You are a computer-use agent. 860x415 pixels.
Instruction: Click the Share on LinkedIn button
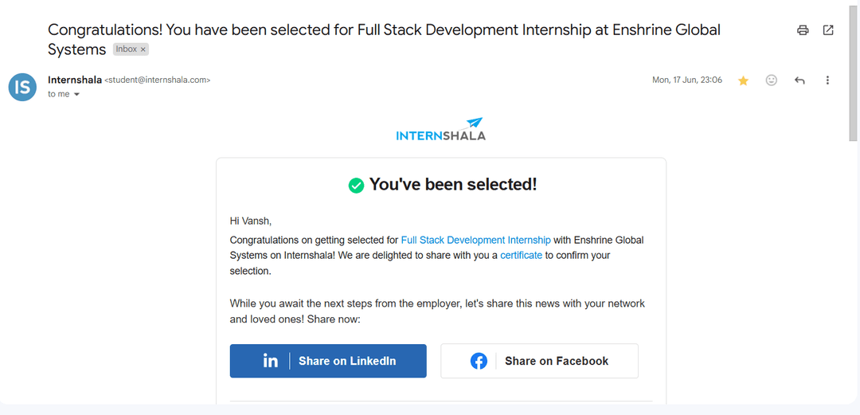click(328, 361)
